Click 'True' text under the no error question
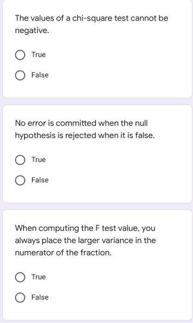The width and height of the screenshot is (193, 323). pos(39,160)
